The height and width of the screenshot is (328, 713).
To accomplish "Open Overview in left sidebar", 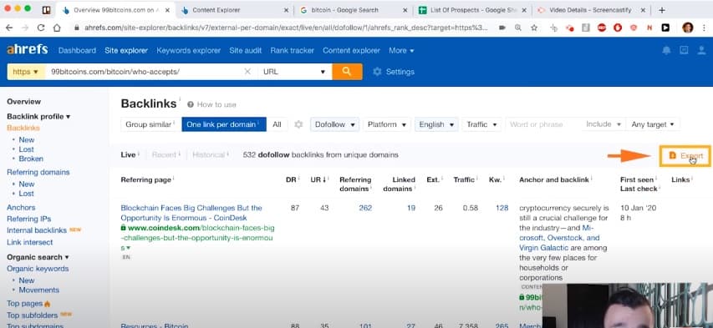I will click(x=23, y=101).
